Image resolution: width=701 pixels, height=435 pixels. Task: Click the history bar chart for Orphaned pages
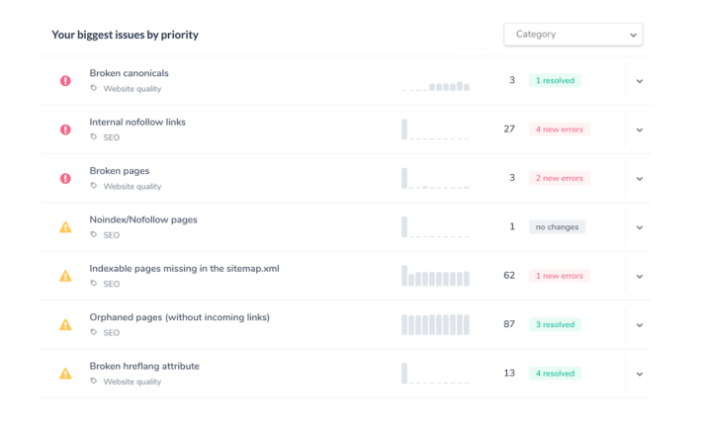pyautogui.click(x=435, y=324)
